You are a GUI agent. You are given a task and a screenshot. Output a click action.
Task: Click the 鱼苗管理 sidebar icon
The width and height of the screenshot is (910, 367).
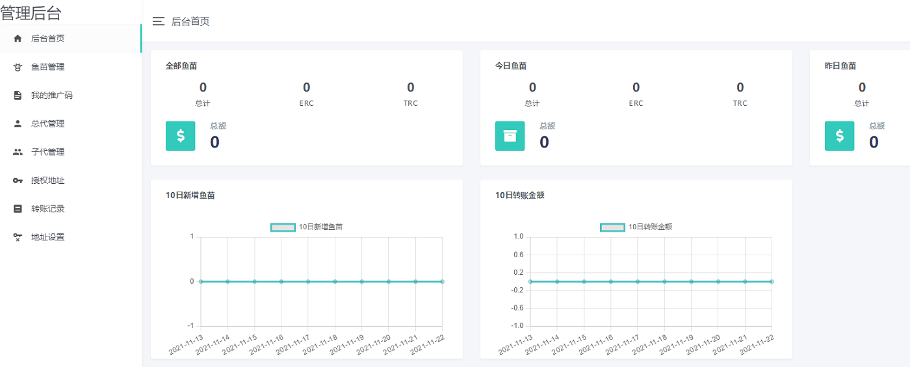click(x=18, y=67)
